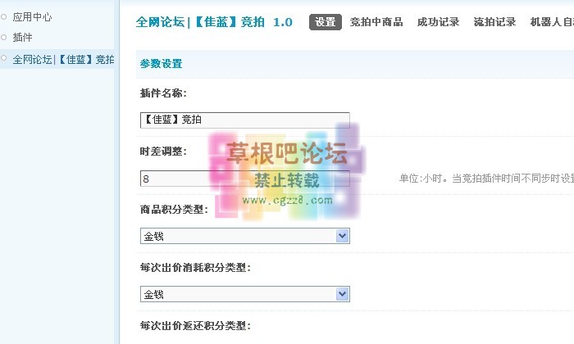Open the 竞拍中商品 tab

tap(376, 22)
